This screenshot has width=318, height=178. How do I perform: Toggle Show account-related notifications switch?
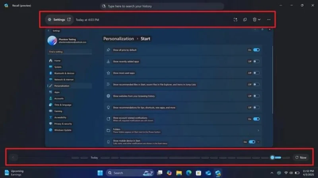pyautogui.click(x=256, y=119)
